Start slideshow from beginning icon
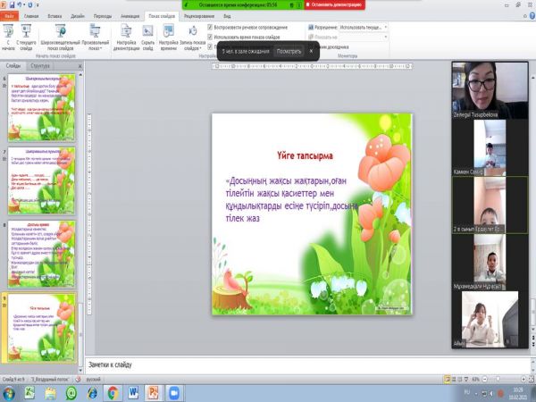Viewport: 536px width, 402px height. coord(9,30)
